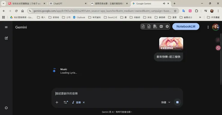The width and height of the screenshot is (222, 115).
Task: Add a file with the plus button
Action: click(57, 102)
